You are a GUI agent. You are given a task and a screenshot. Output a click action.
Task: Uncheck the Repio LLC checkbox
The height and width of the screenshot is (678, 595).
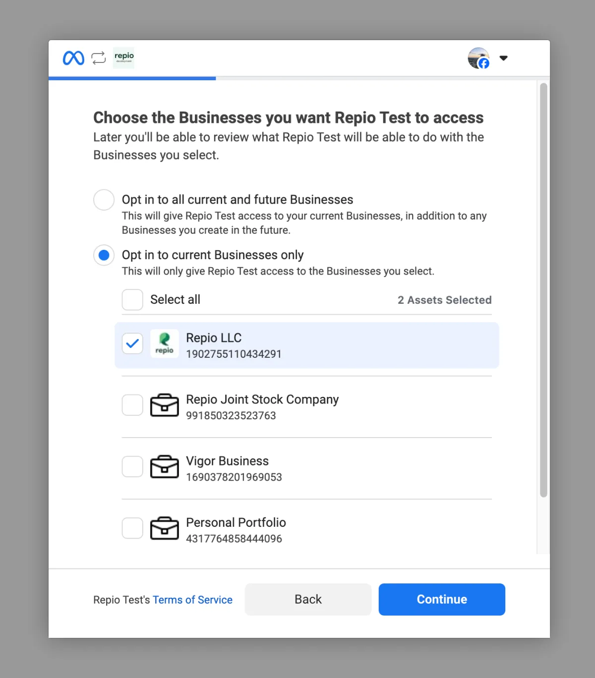[x=132, y=343]
